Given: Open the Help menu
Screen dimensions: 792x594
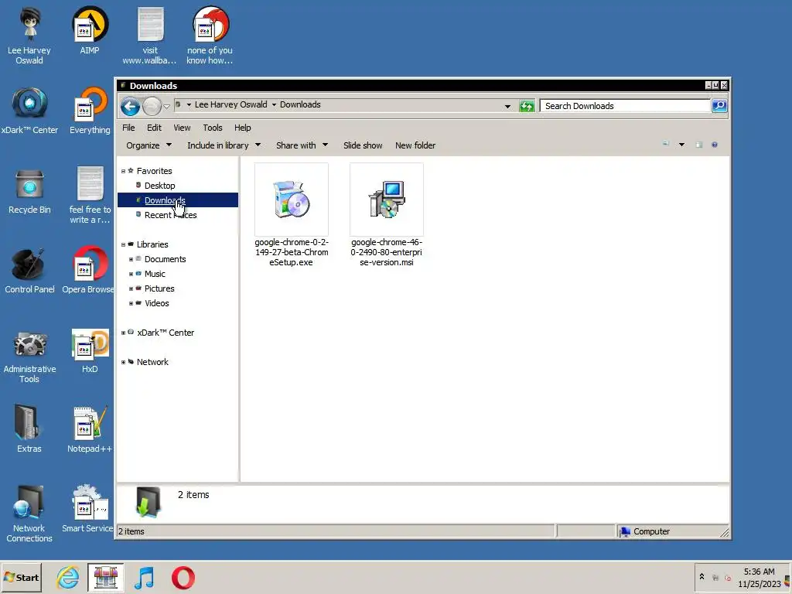Looking at the screenshot, I should [x=242, y=128].
